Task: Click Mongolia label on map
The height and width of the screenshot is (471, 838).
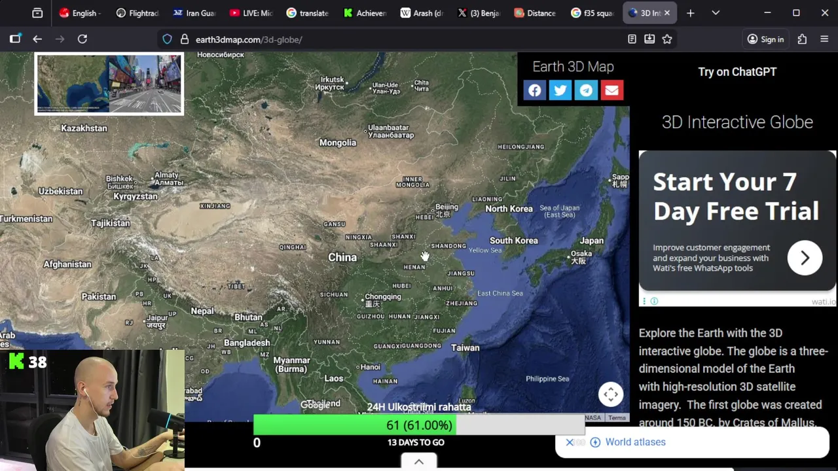Action: coord(338,143)
